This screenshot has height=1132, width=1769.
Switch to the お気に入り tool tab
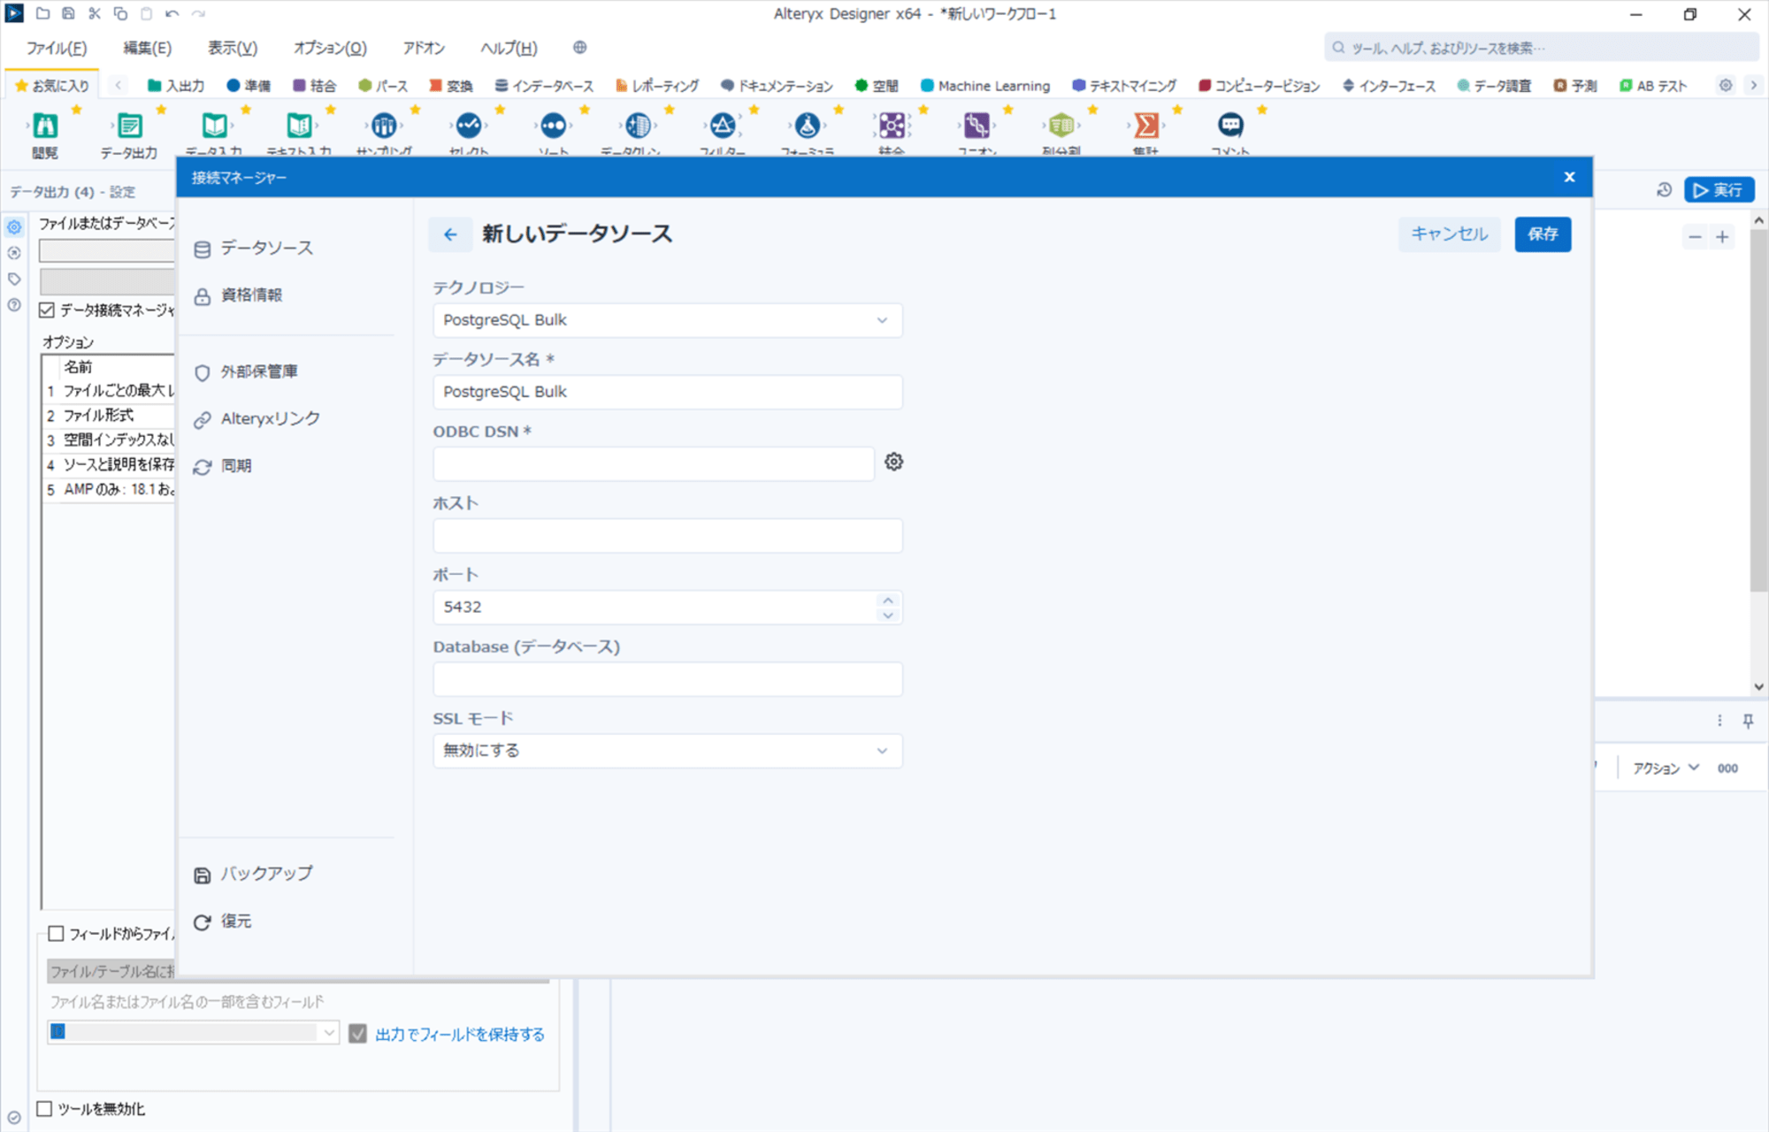[52, 86]
